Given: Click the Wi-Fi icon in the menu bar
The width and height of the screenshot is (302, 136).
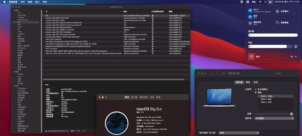Looking at the screenshot, I should [260, 2].
